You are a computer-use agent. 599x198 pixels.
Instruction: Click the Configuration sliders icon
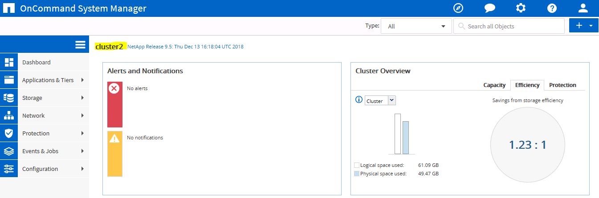click(x=9, y=169)
